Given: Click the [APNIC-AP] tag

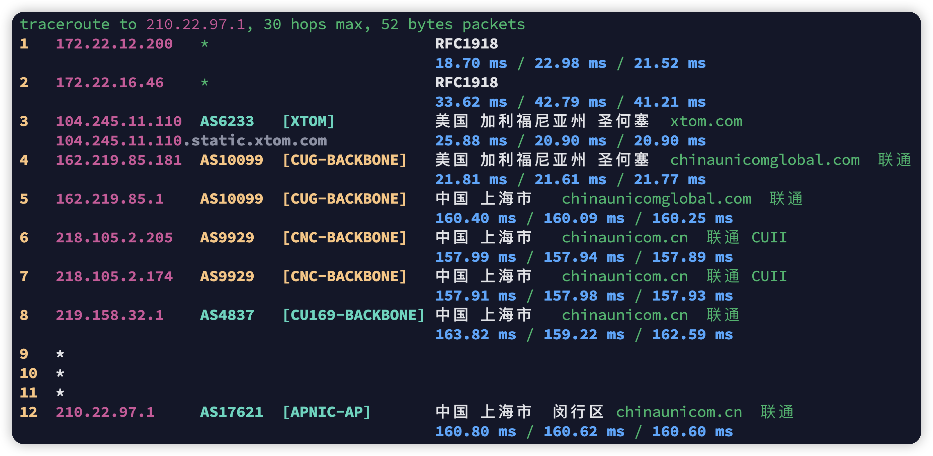Looking at the screenshot, I should (326, 412).
